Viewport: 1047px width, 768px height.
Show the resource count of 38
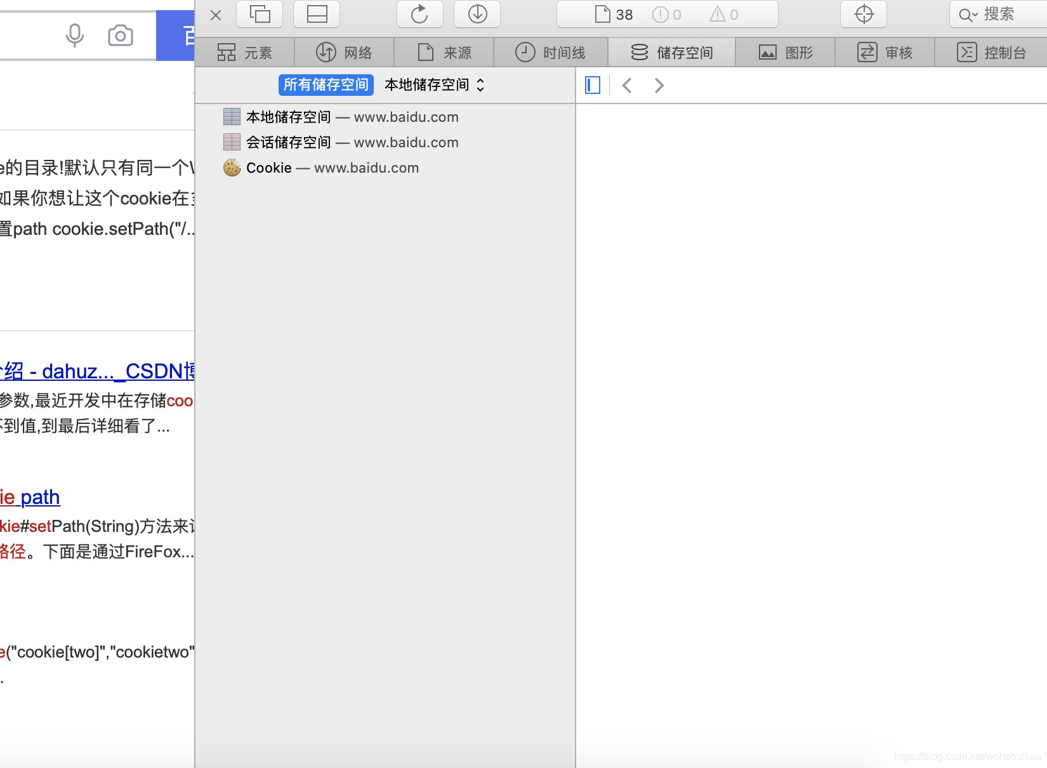tap(614, 15)
